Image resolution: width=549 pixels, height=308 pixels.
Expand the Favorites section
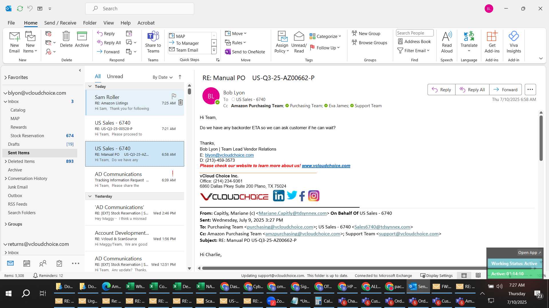point(5,77)
